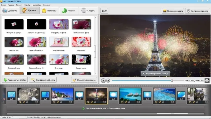This screenshot has height=119, width=211.
Task: Click Случайные эффекты button
Action: pyautogui.click(x=43, y=80)
